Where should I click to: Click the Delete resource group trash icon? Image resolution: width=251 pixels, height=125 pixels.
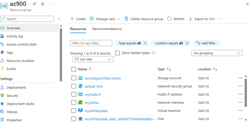pyautogui.click(x=127, y=19)
